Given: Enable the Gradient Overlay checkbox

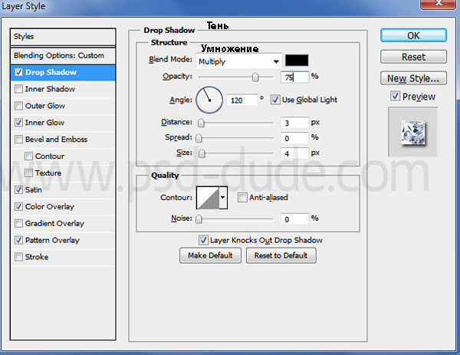Looking at the screenshot, I should click(x=18, y=223).
